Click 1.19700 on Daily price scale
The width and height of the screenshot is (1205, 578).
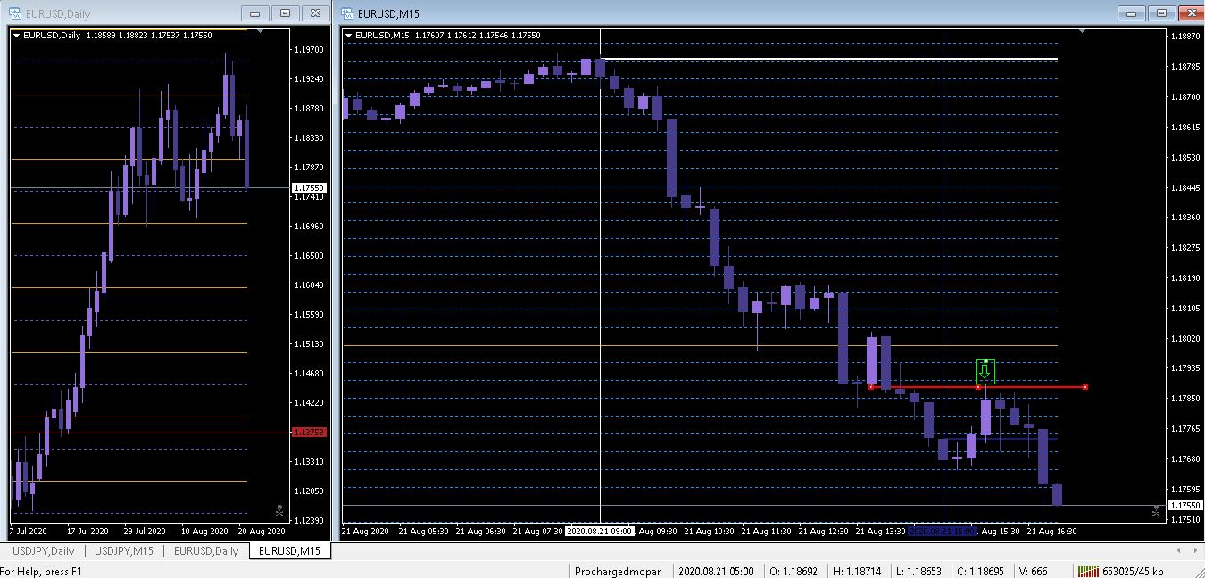(x=308, y=50)
